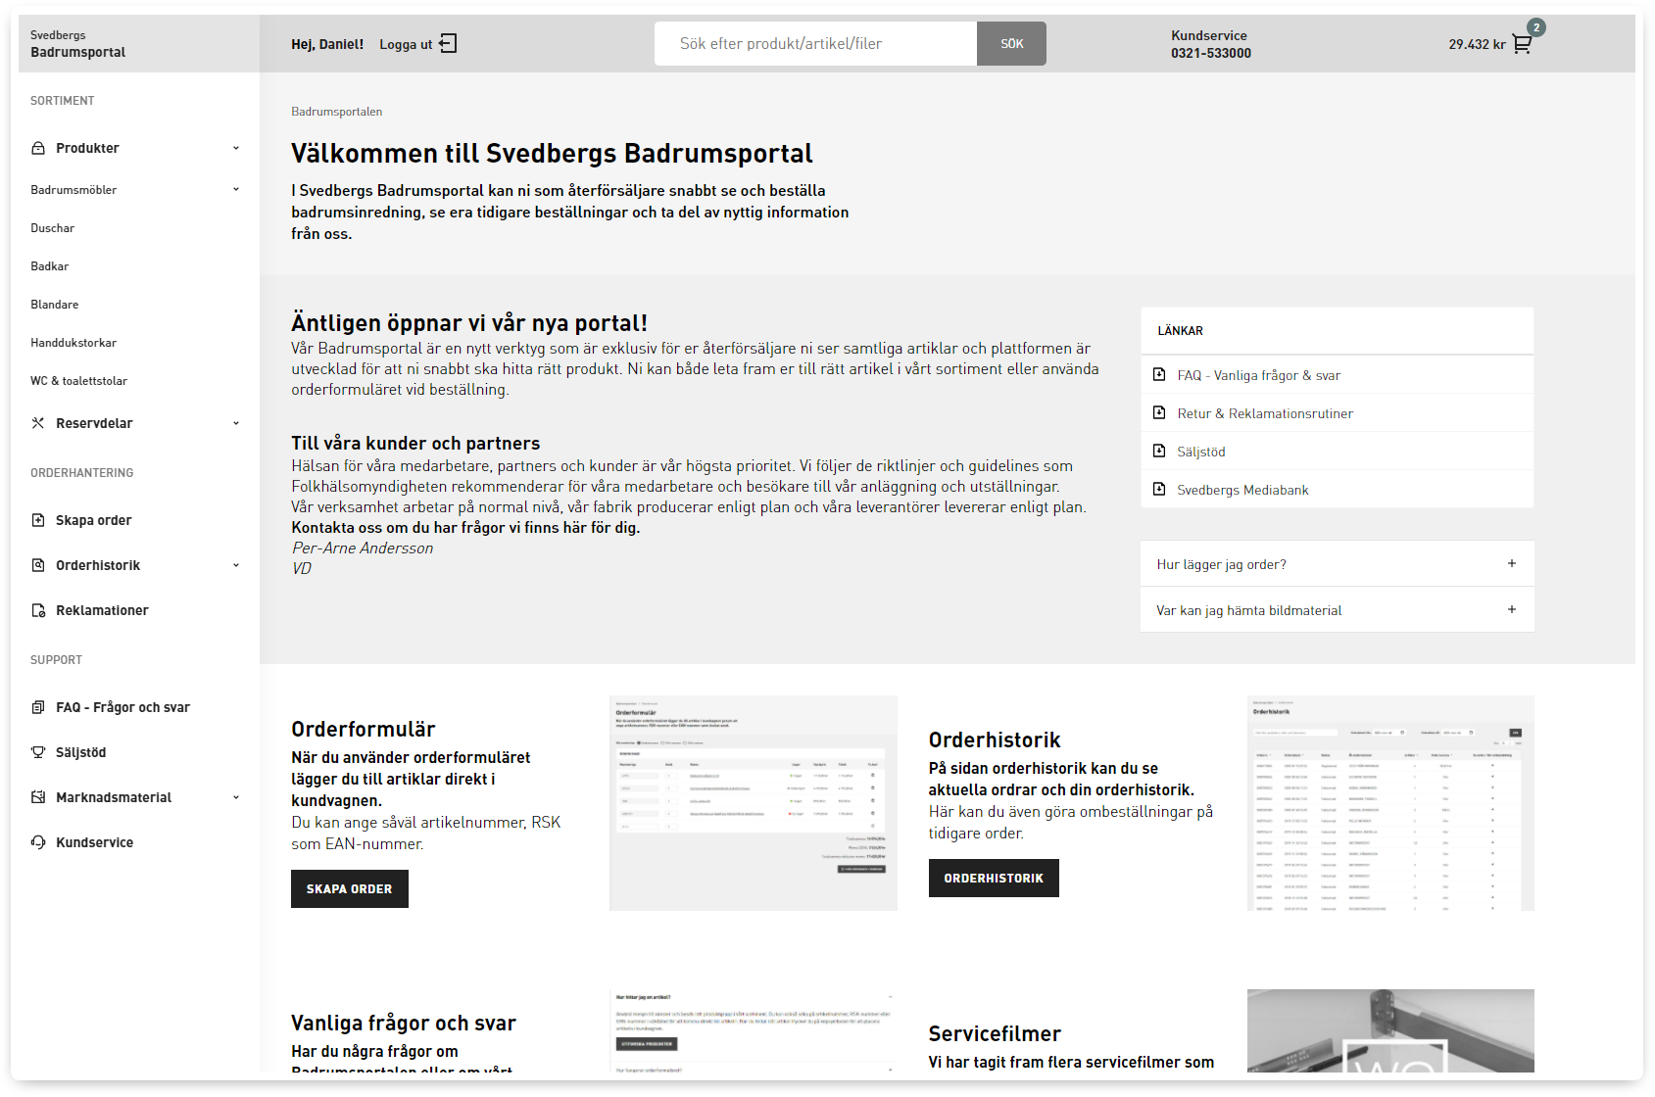
Task: Click the FAQ document icon in sidebar
Action: click(x=38, y=707)
